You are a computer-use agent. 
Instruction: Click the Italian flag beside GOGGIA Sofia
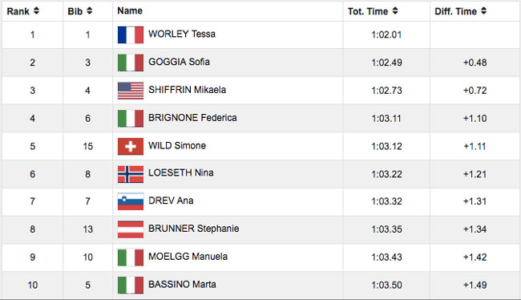[131, 63]
